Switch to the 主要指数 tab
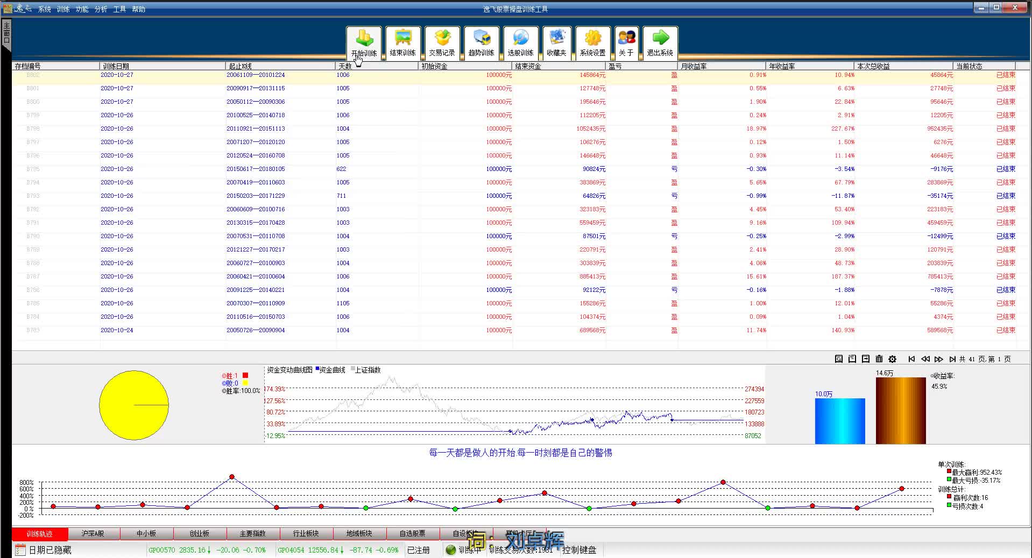This screenshot has width=1032, height=558. pyautogui.click(x=253, y=534)
